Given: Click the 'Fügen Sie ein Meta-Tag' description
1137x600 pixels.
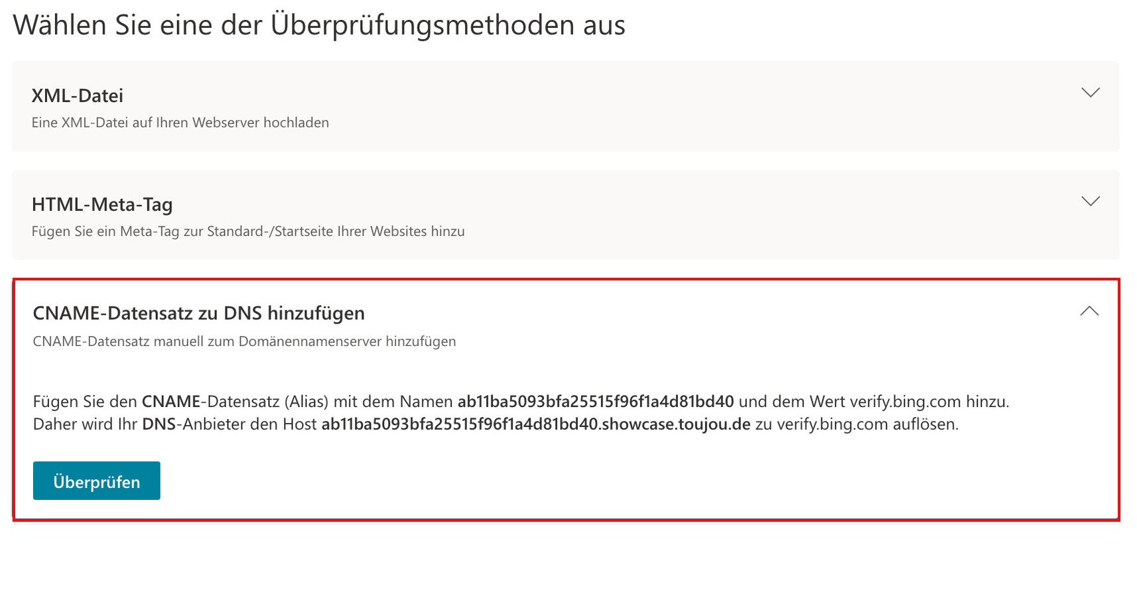Looking at the screenshot, I should 248,231.
